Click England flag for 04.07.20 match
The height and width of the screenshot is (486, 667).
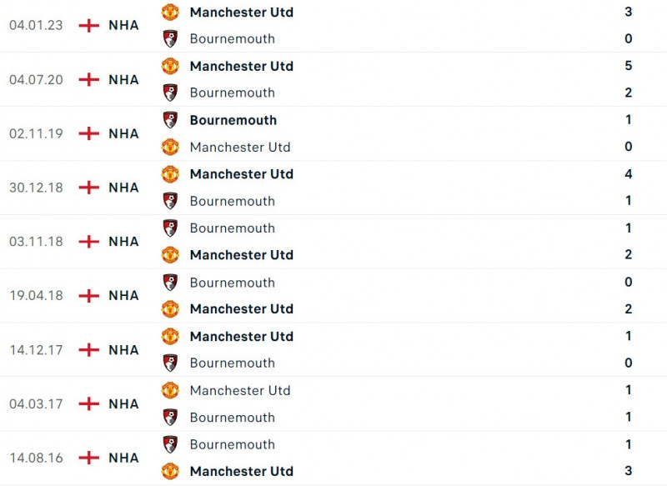(88, 79)
